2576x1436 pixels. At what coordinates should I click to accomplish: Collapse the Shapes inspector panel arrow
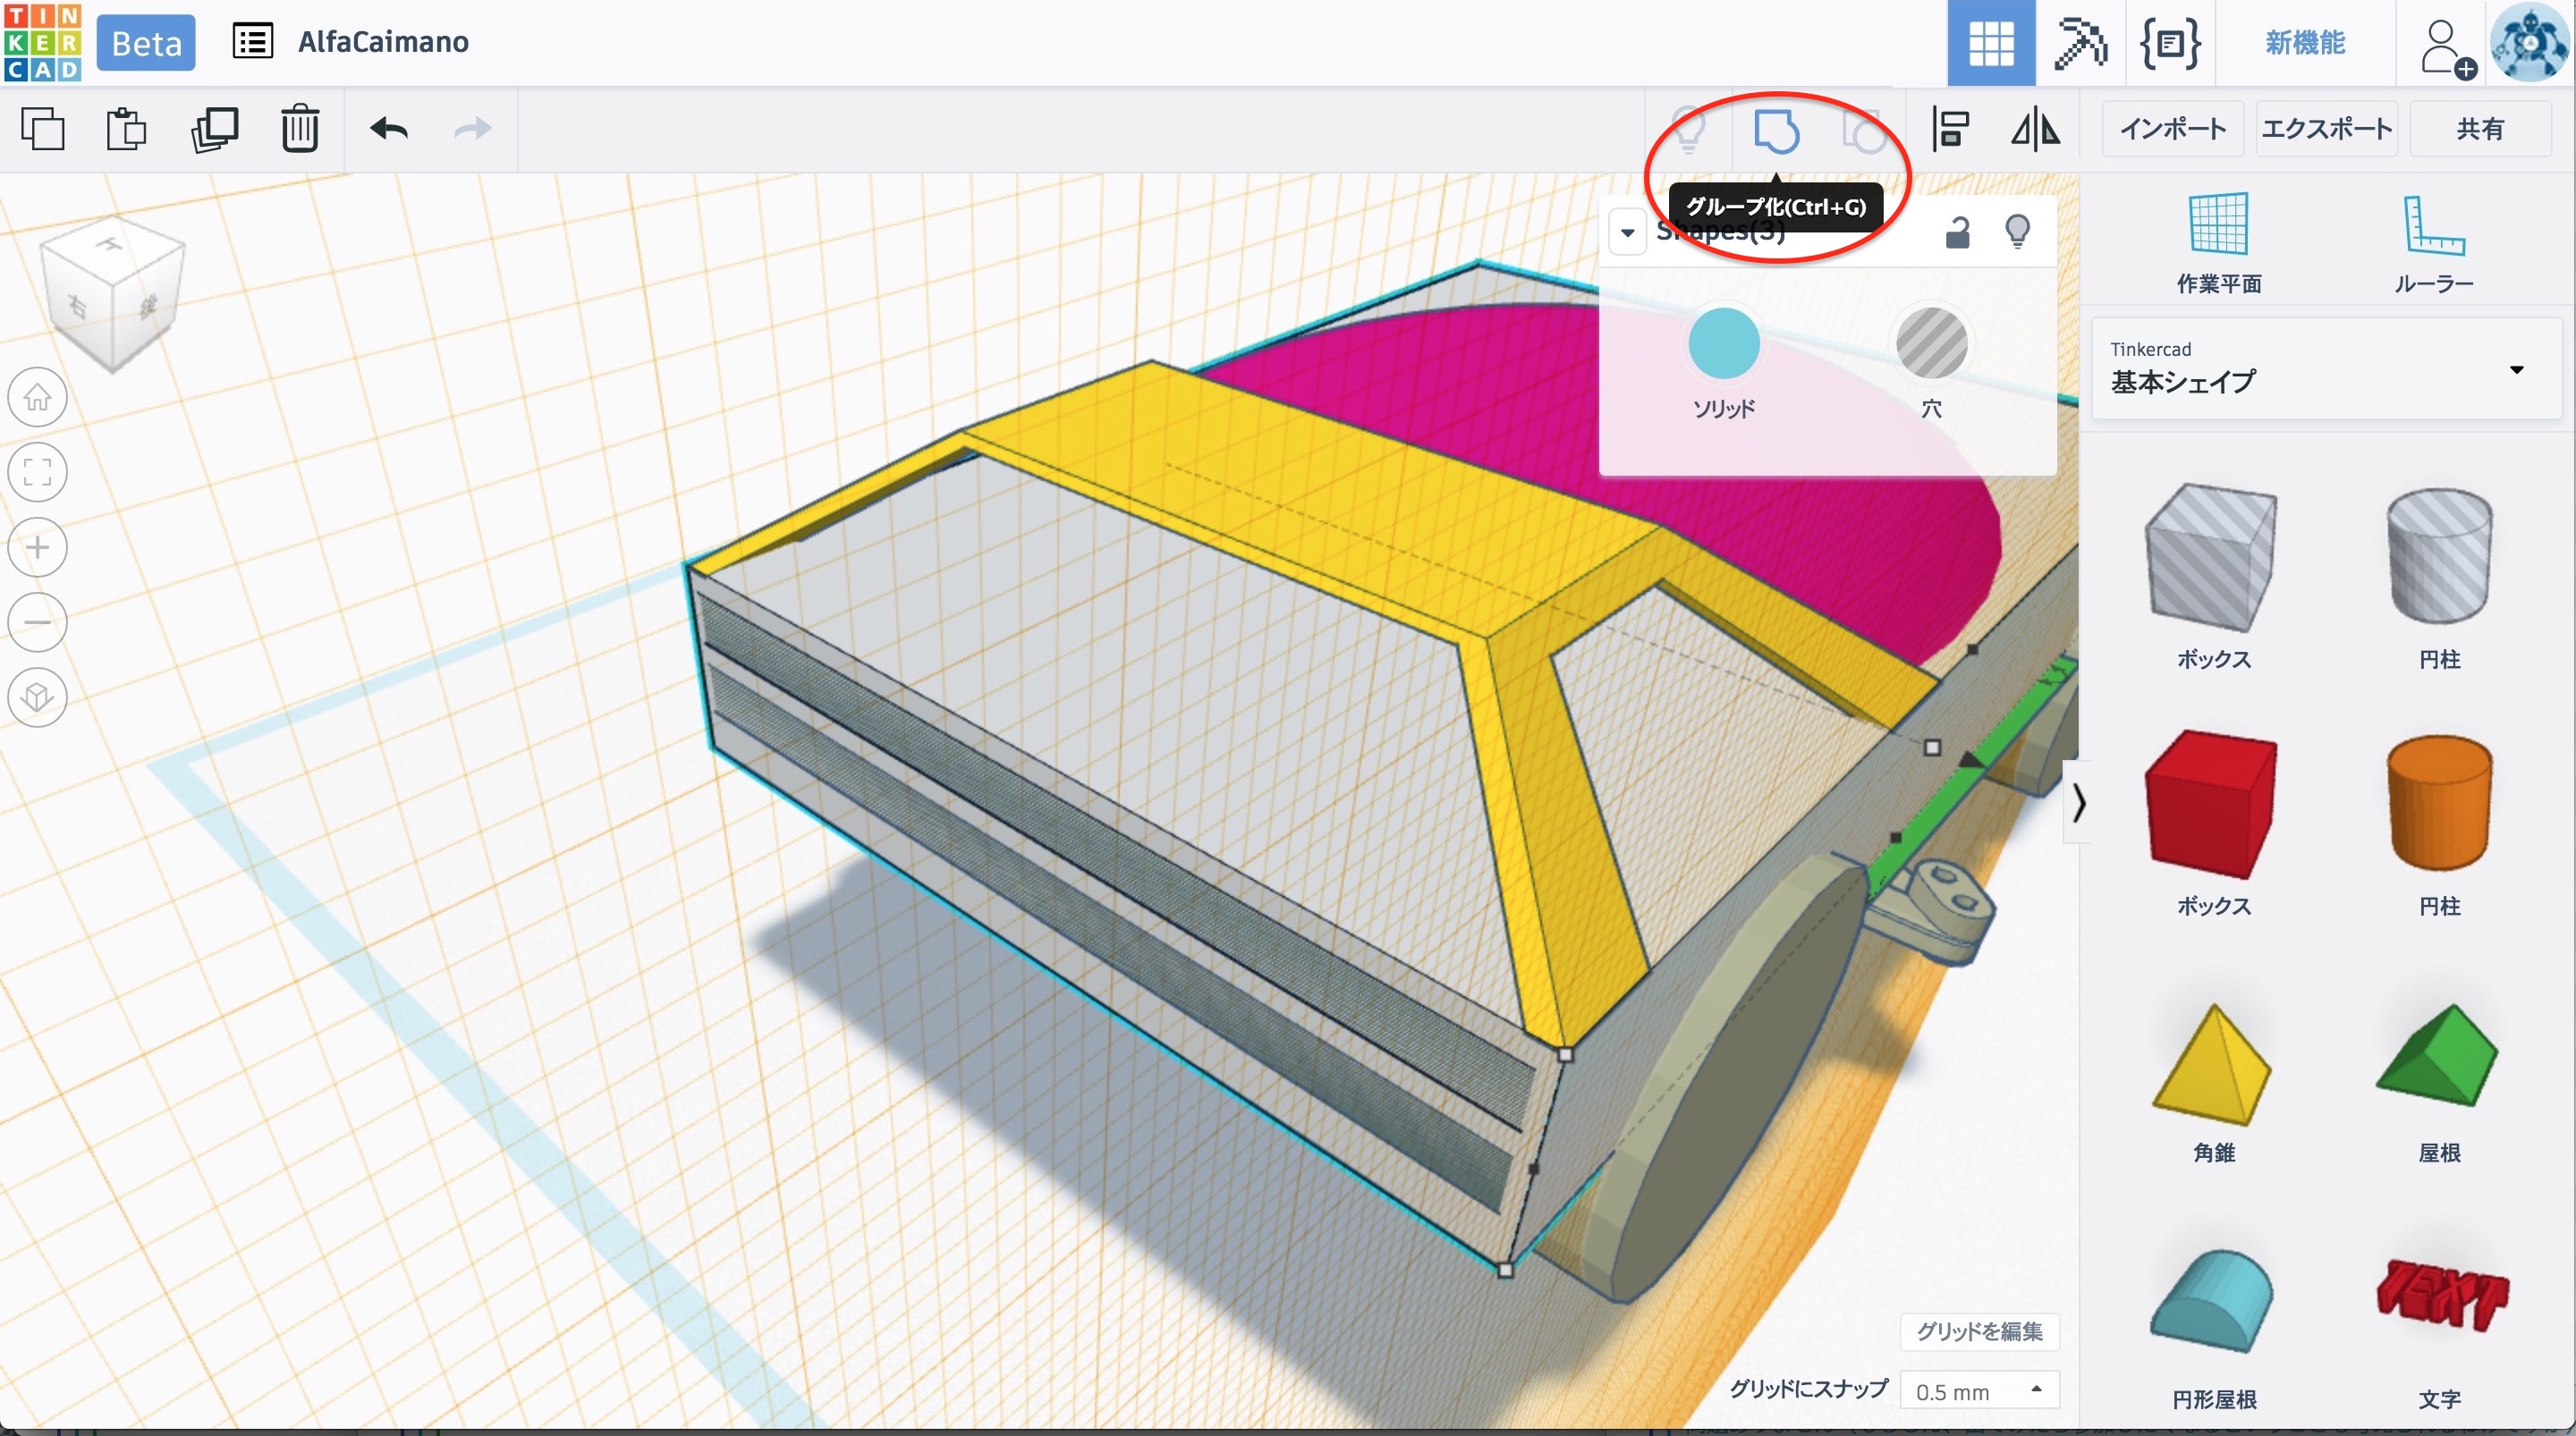[x=1628, y=232]
